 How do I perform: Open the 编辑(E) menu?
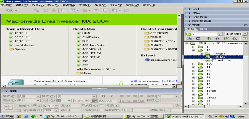22,5
